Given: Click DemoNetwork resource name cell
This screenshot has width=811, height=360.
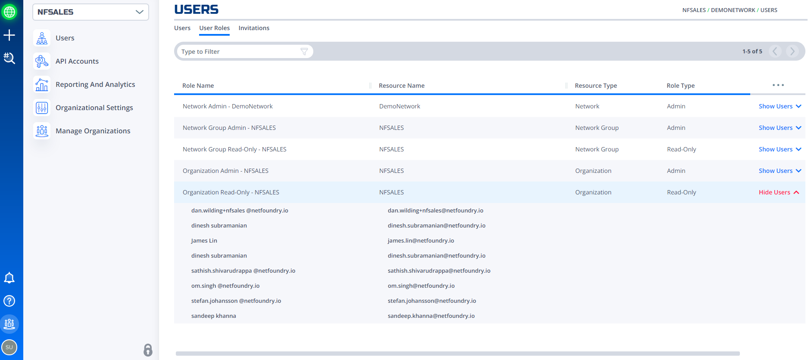Looking at the screenshot, I should click(x=399, y=106).
